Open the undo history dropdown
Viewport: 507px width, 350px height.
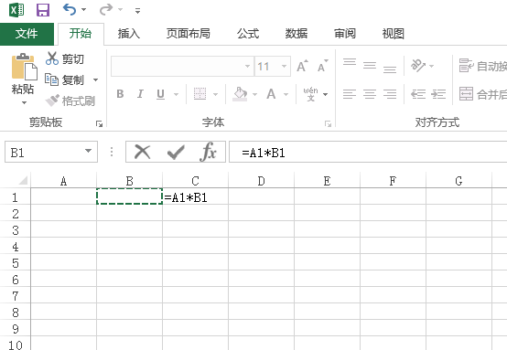point(84,10)
